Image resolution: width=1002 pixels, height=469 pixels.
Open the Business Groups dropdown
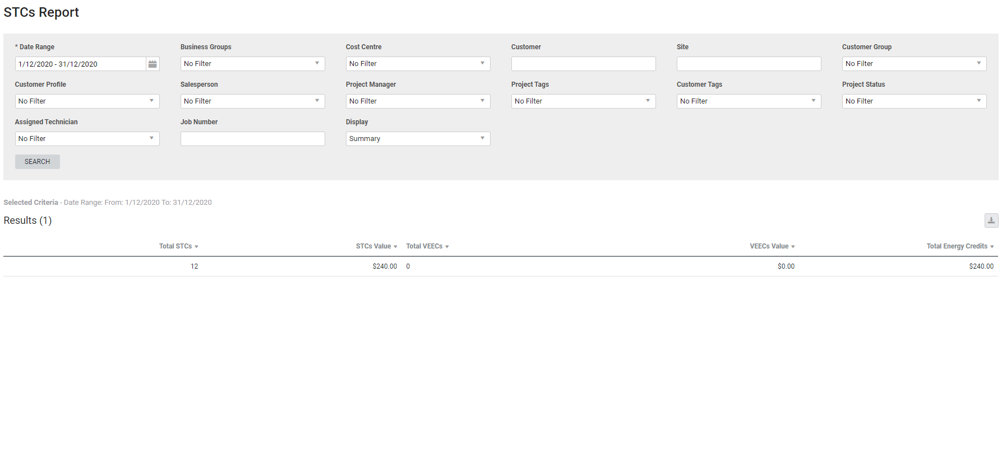pyautogui.click(x=252, y=64)
